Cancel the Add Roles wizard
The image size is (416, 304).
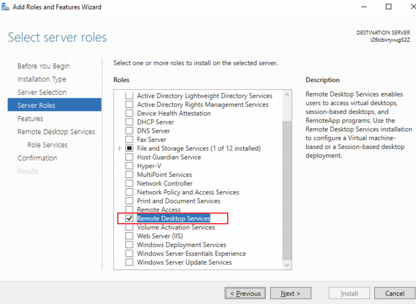point(395,293)
